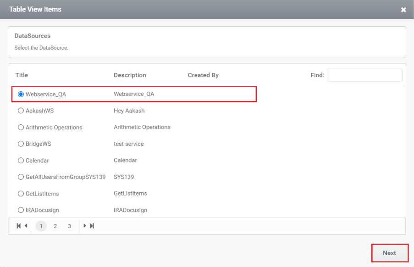Screen dimensions: 414x267
Task: Go to previous page arrow
Action: 26,226
